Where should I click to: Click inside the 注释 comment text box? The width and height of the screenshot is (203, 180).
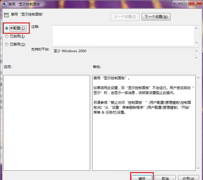point(123,35)
